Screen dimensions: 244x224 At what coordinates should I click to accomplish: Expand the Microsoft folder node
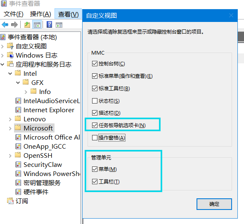[10, 128]
